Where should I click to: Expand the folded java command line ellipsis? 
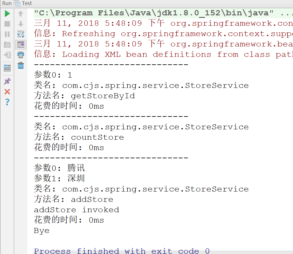pyautogui.click(x=286, y=13)
